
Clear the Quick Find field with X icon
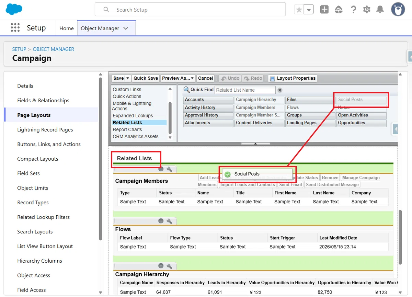pyautogui.click(x=280, y=90)
